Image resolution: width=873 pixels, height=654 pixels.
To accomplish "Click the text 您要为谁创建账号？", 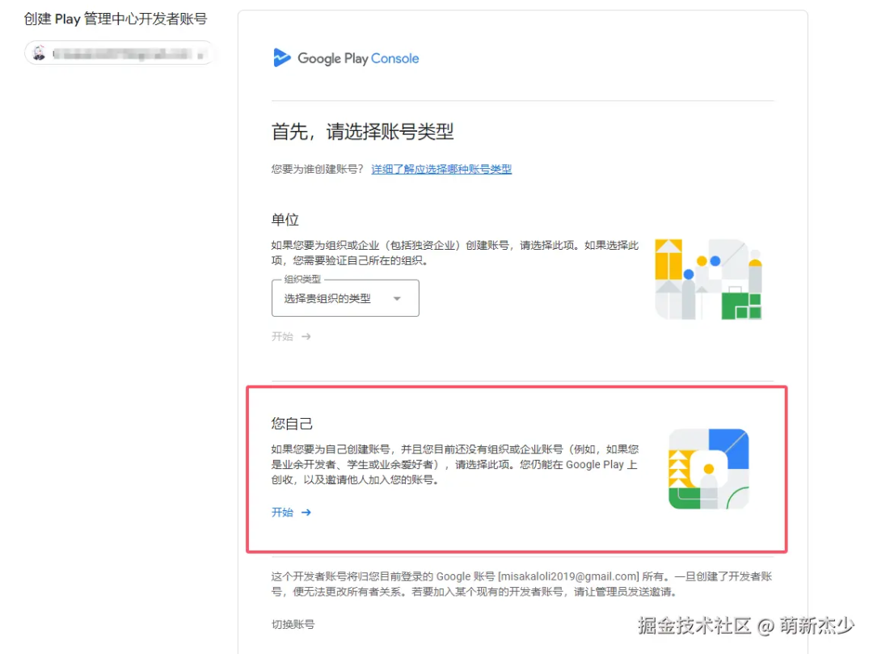I will [318, 169].
